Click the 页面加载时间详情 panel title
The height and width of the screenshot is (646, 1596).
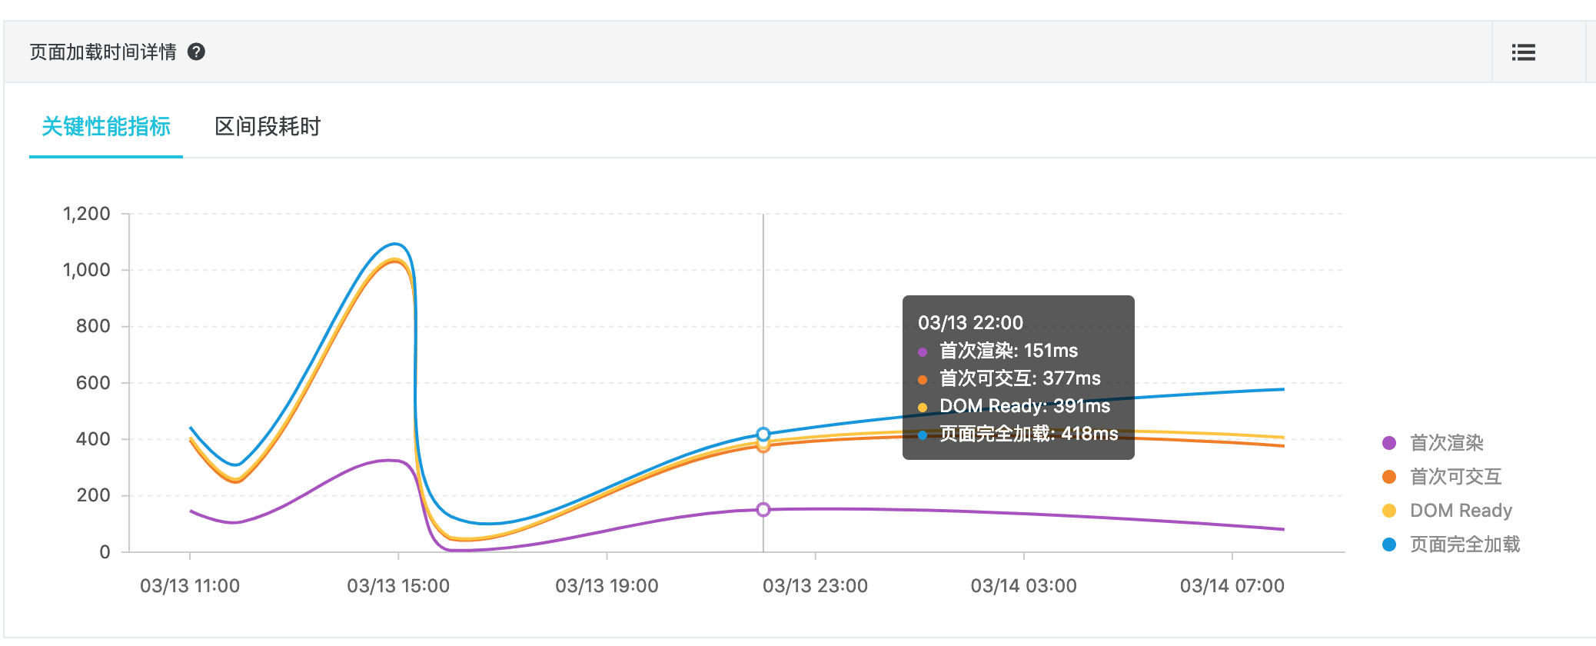click(x=103, y=52)
